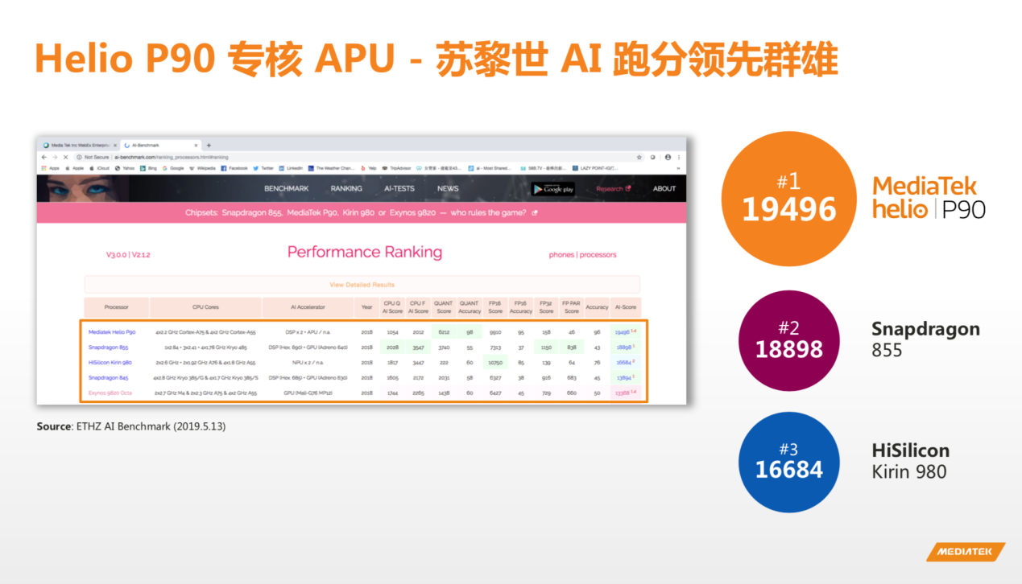Open The Weather Channel bookmark

(331, 168)
